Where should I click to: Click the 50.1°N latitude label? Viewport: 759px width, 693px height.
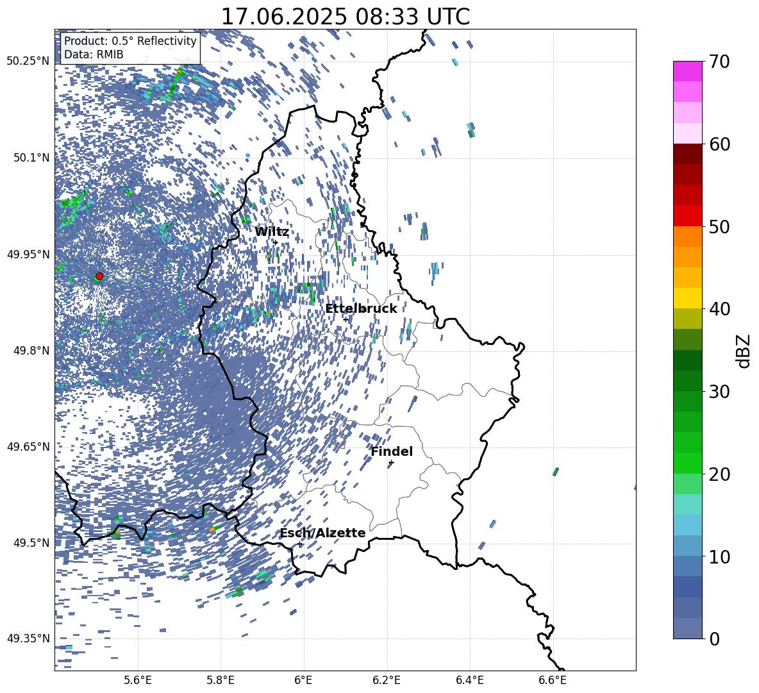coord(31,158)
